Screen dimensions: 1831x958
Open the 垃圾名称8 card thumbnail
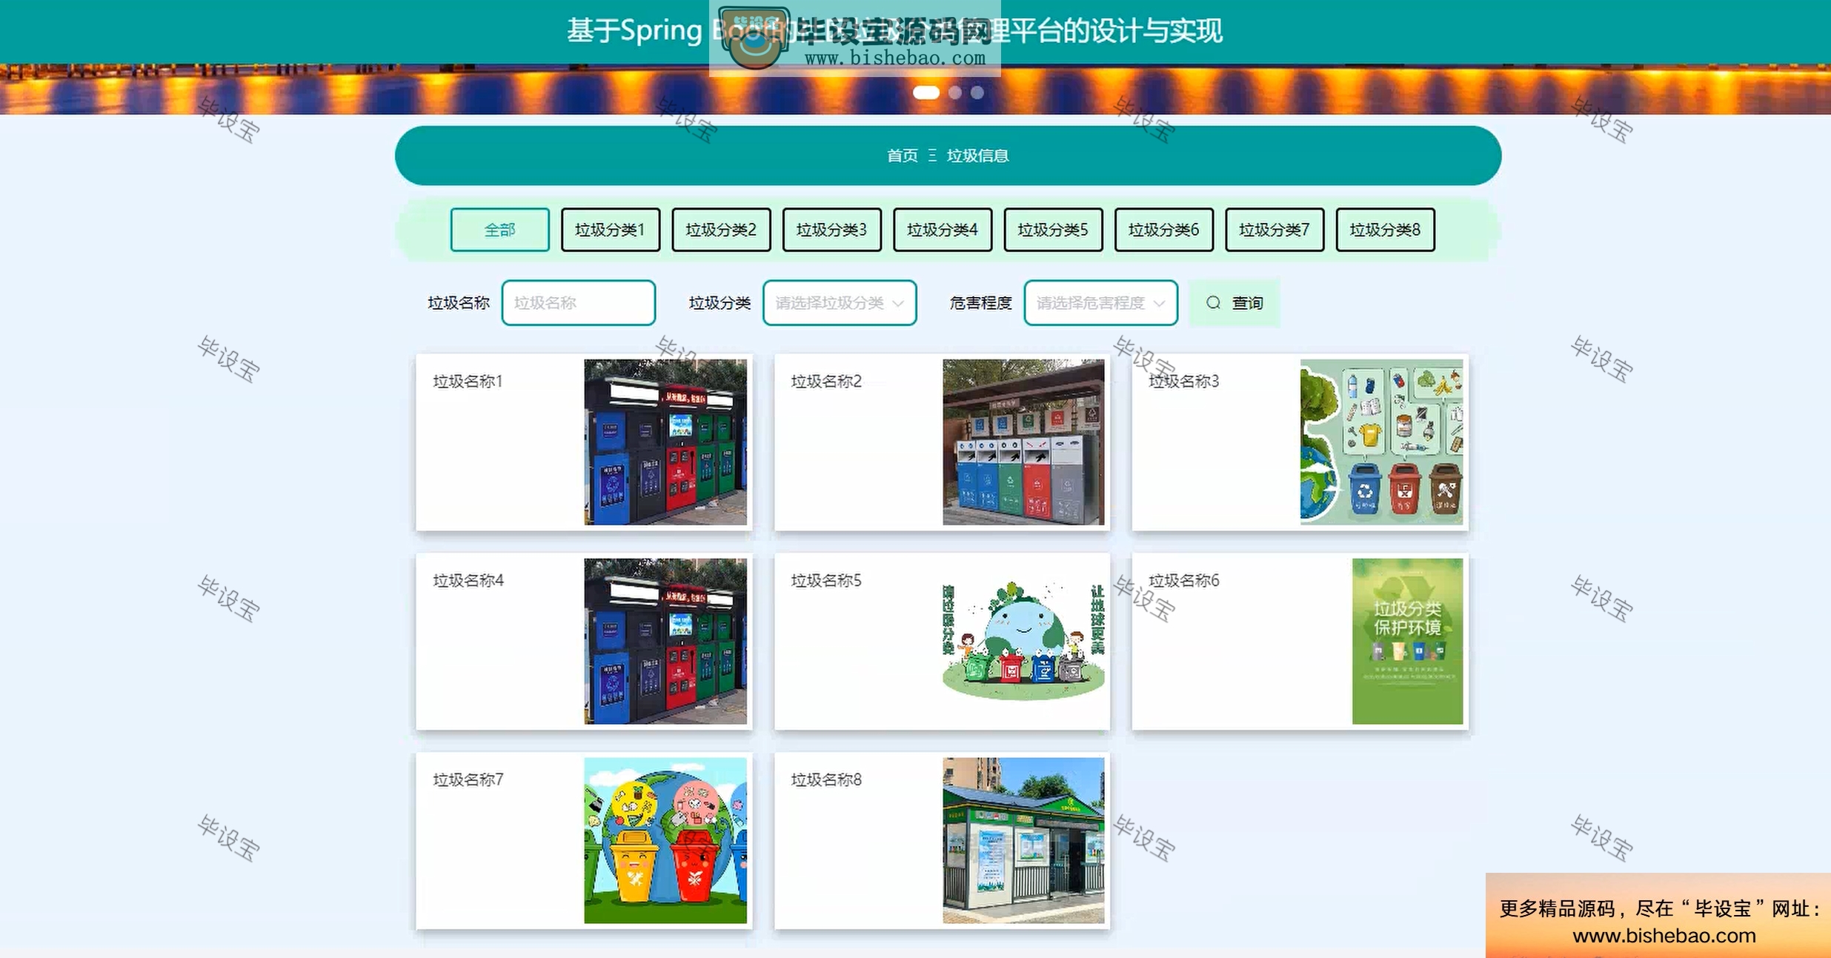click(x=1023, y=840)
